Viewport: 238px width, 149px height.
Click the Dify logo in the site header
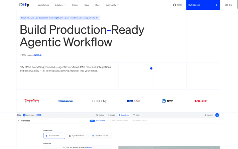tap(24, 5)
